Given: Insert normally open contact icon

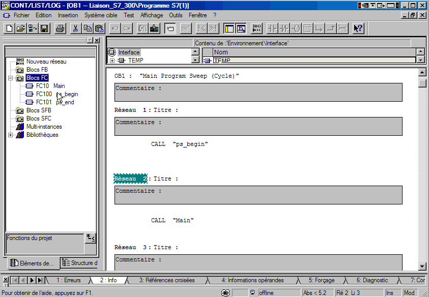Looking at the screenshot, I should point(272,28).
